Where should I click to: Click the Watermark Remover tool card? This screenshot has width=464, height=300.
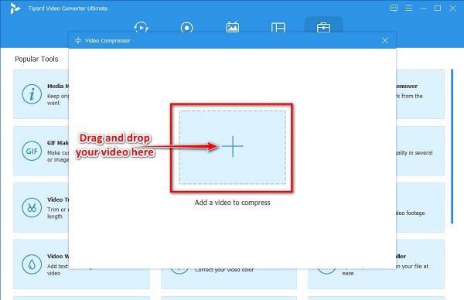click(420, 94)
